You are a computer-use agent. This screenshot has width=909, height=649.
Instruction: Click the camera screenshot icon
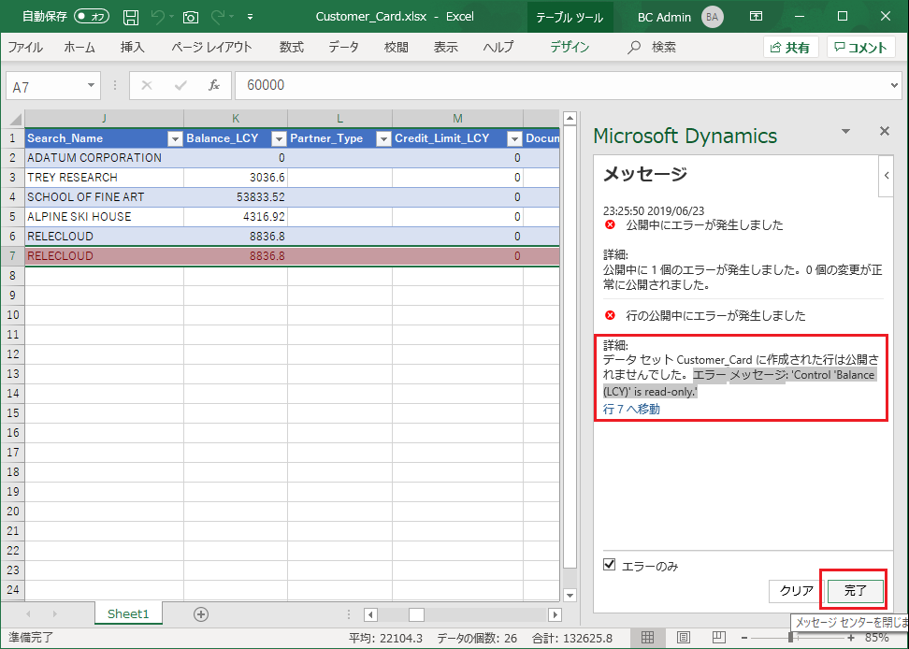pos(191,18)
